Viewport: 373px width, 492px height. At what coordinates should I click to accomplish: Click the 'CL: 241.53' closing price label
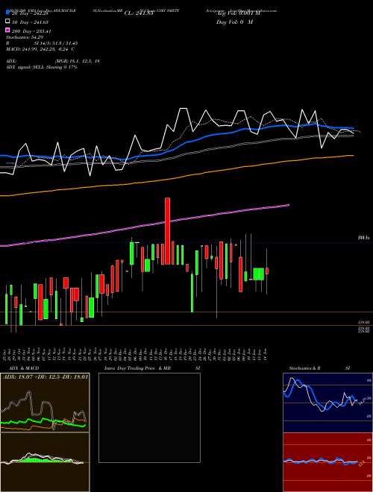pos(139,13)
